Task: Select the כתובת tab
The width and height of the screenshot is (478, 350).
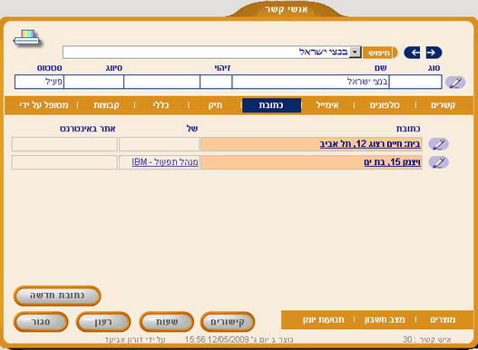Action: 271,105
